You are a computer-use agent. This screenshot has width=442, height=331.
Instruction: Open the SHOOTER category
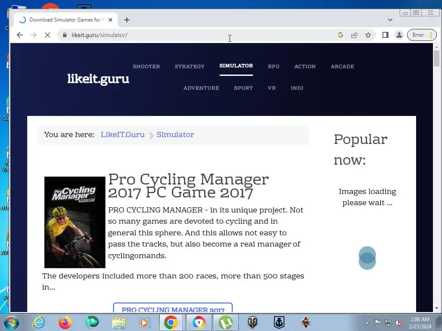coord(146,66)
